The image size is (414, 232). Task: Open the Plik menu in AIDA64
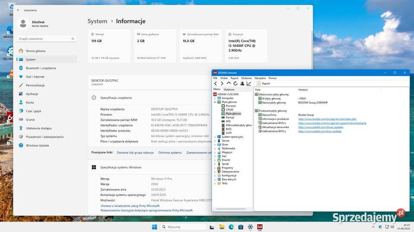(x=215, y=78)
